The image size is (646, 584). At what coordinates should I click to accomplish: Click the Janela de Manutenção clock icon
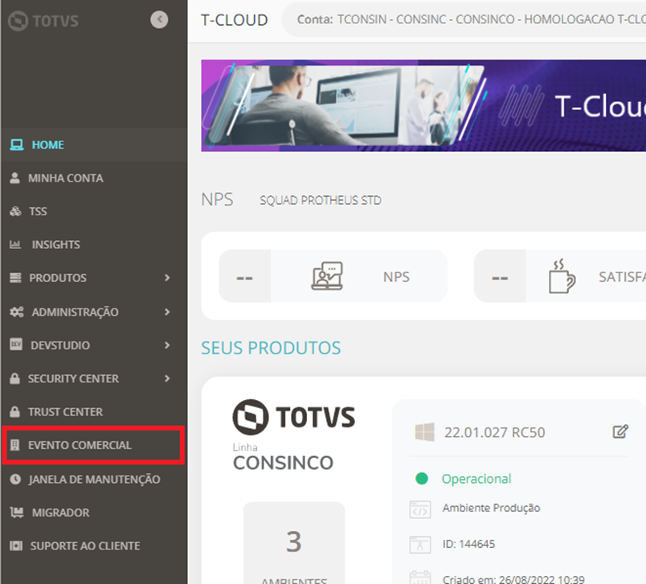click(x=15, y=479)
